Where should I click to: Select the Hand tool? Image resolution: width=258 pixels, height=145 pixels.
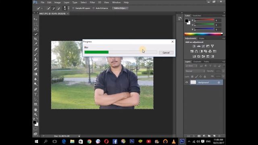pos(35,110)
